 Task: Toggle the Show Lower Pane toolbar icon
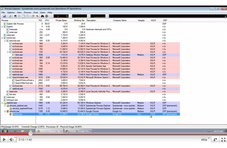coord(23,16)
